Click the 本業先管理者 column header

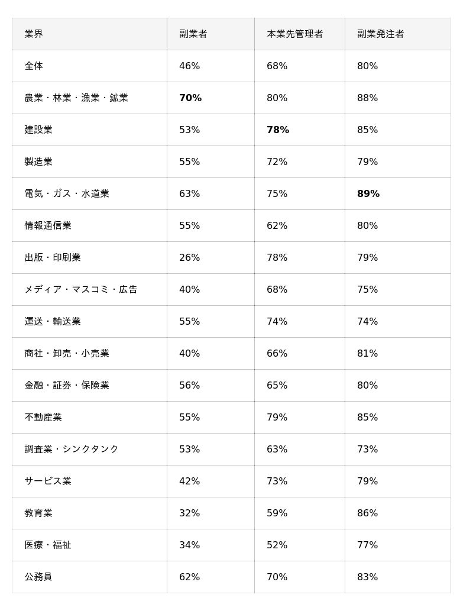[295, 34]
